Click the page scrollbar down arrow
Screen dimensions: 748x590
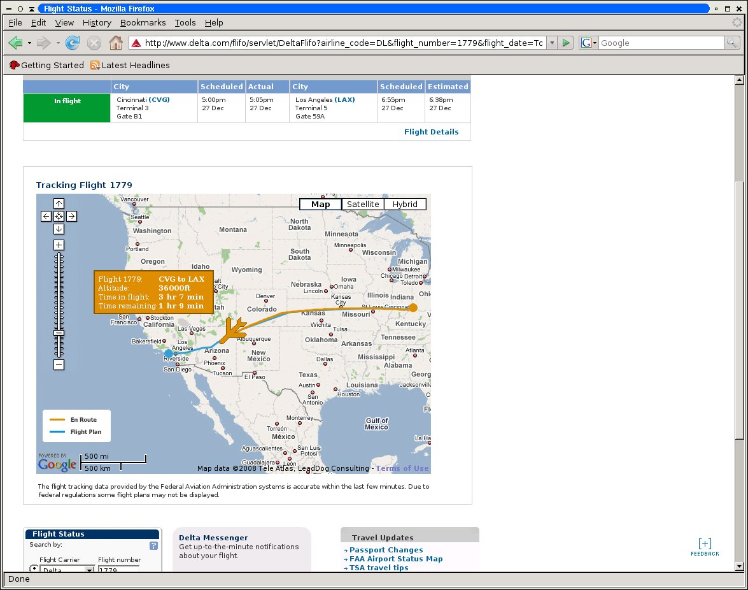[x=740, y=566]
